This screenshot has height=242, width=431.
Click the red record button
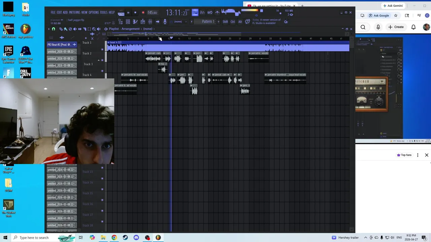(x=143, y=13)
